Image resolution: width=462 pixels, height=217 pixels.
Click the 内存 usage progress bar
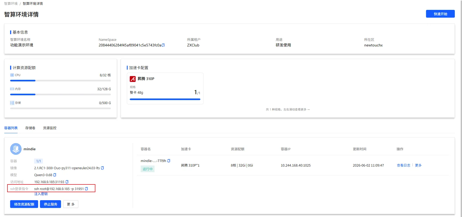coord(60,94)
